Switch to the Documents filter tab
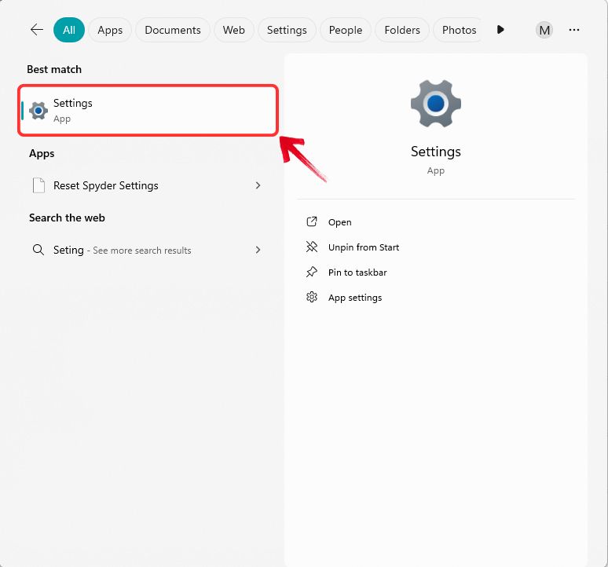 click(173, 30)
